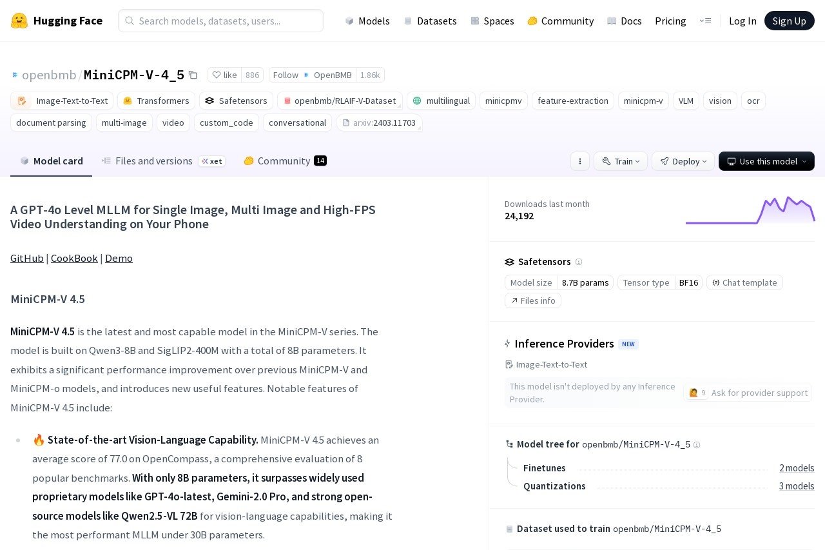Select the multilingual tag
This screenshot has height=550, width=825.
[x=441, y=101]
